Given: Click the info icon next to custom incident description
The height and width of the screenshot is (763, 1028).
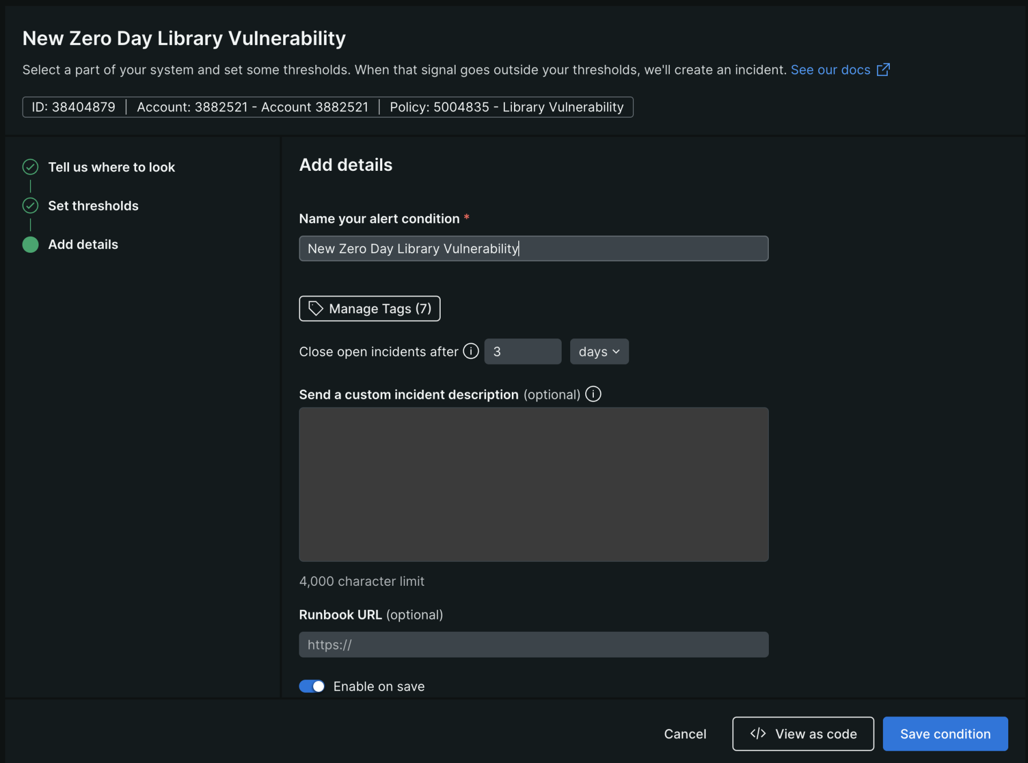Looking at the screenshot, I should point(593,394).
